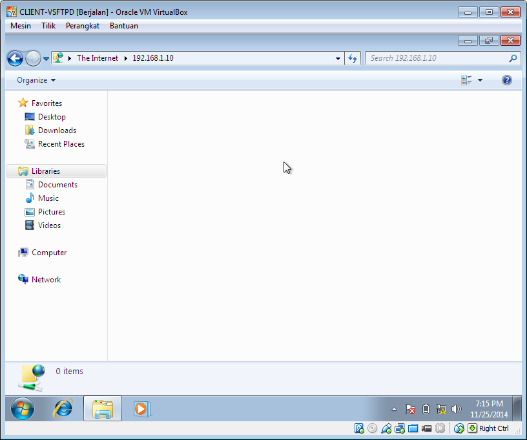Click the Favorites star icon
Image resolution: width=527 pixels, height=440 pixels.
(x=23, y=103)
